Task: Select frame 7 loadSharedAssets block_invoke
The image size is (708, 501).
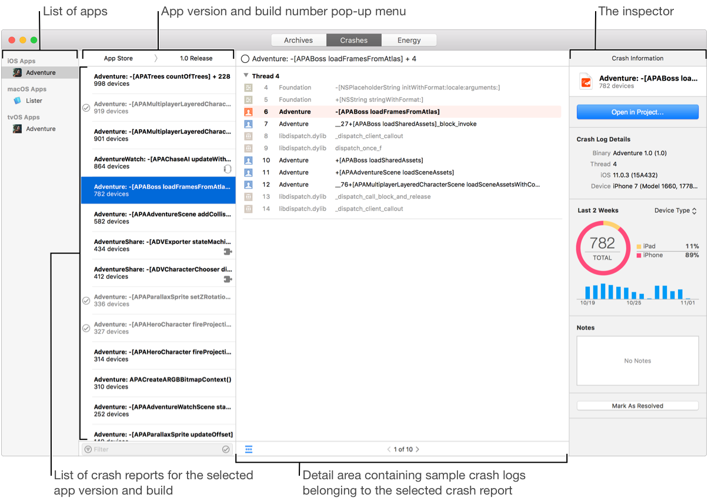Action: click(x=402, y=123)
